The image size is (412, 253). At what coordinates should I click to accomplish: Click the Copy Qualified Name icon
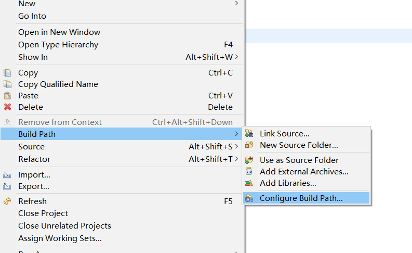pyautogui.click(x=7, y=84)
